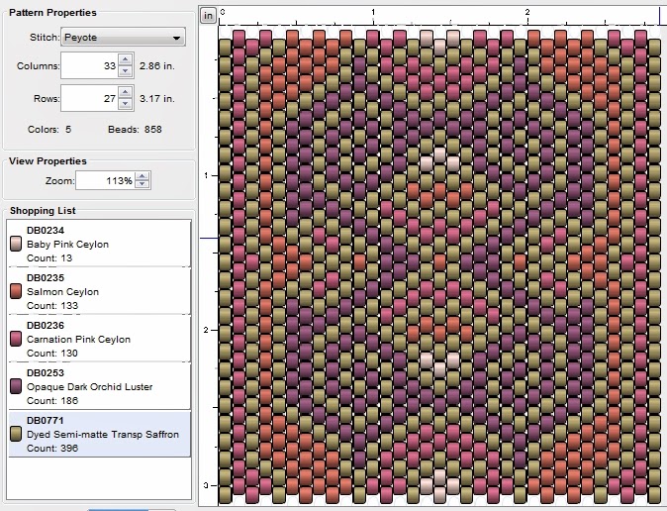667x511 pixels.
Task: Select the Salmon Ceylon color swatch
Action: [x=16, y=291]
